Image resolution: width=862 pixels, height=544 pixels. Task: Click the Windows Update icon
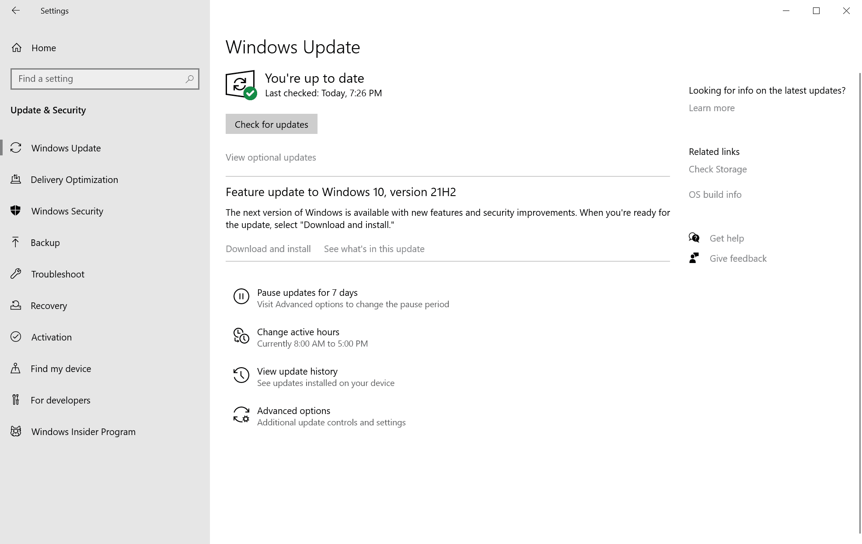[16, 148]
